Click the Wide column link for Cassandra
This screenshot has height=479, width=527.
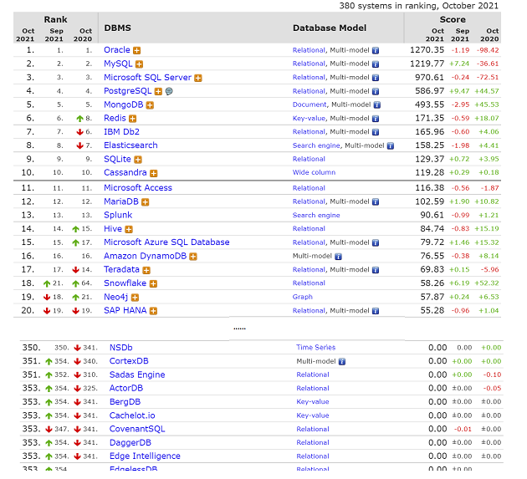pyautogui.click(x=314, y=173)
